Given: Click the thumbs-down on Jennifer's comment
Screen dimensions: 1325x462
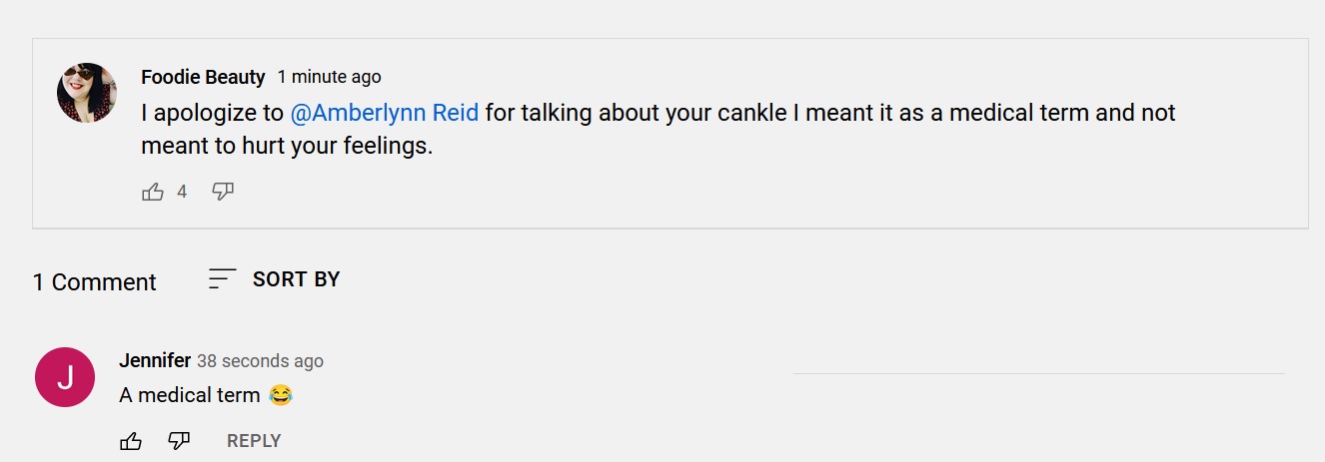Looking at the screenshot, I should (x=179, y=440).
